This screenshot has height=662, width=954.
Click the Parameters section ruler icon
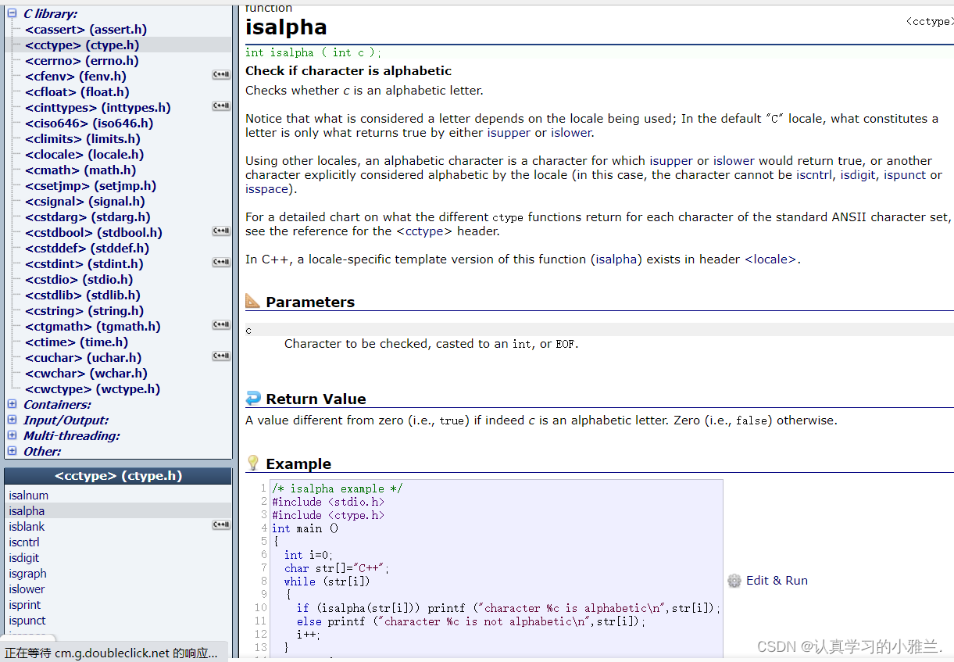252,301
